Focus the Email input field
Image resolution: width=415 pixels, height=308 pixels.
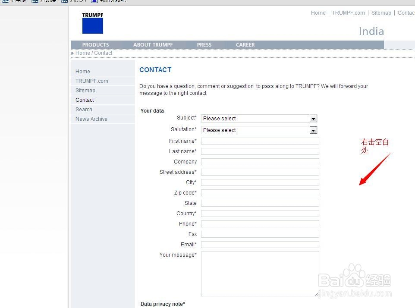coord(260,245)
